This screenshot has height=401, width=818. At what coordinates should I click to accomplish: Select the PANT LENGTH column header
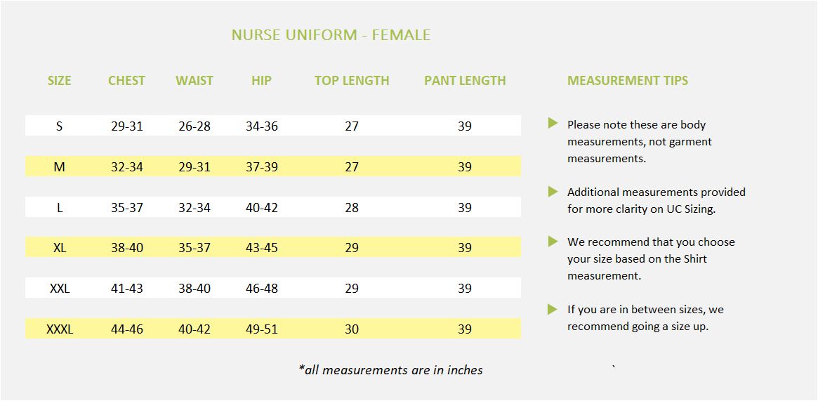point(465,81)
